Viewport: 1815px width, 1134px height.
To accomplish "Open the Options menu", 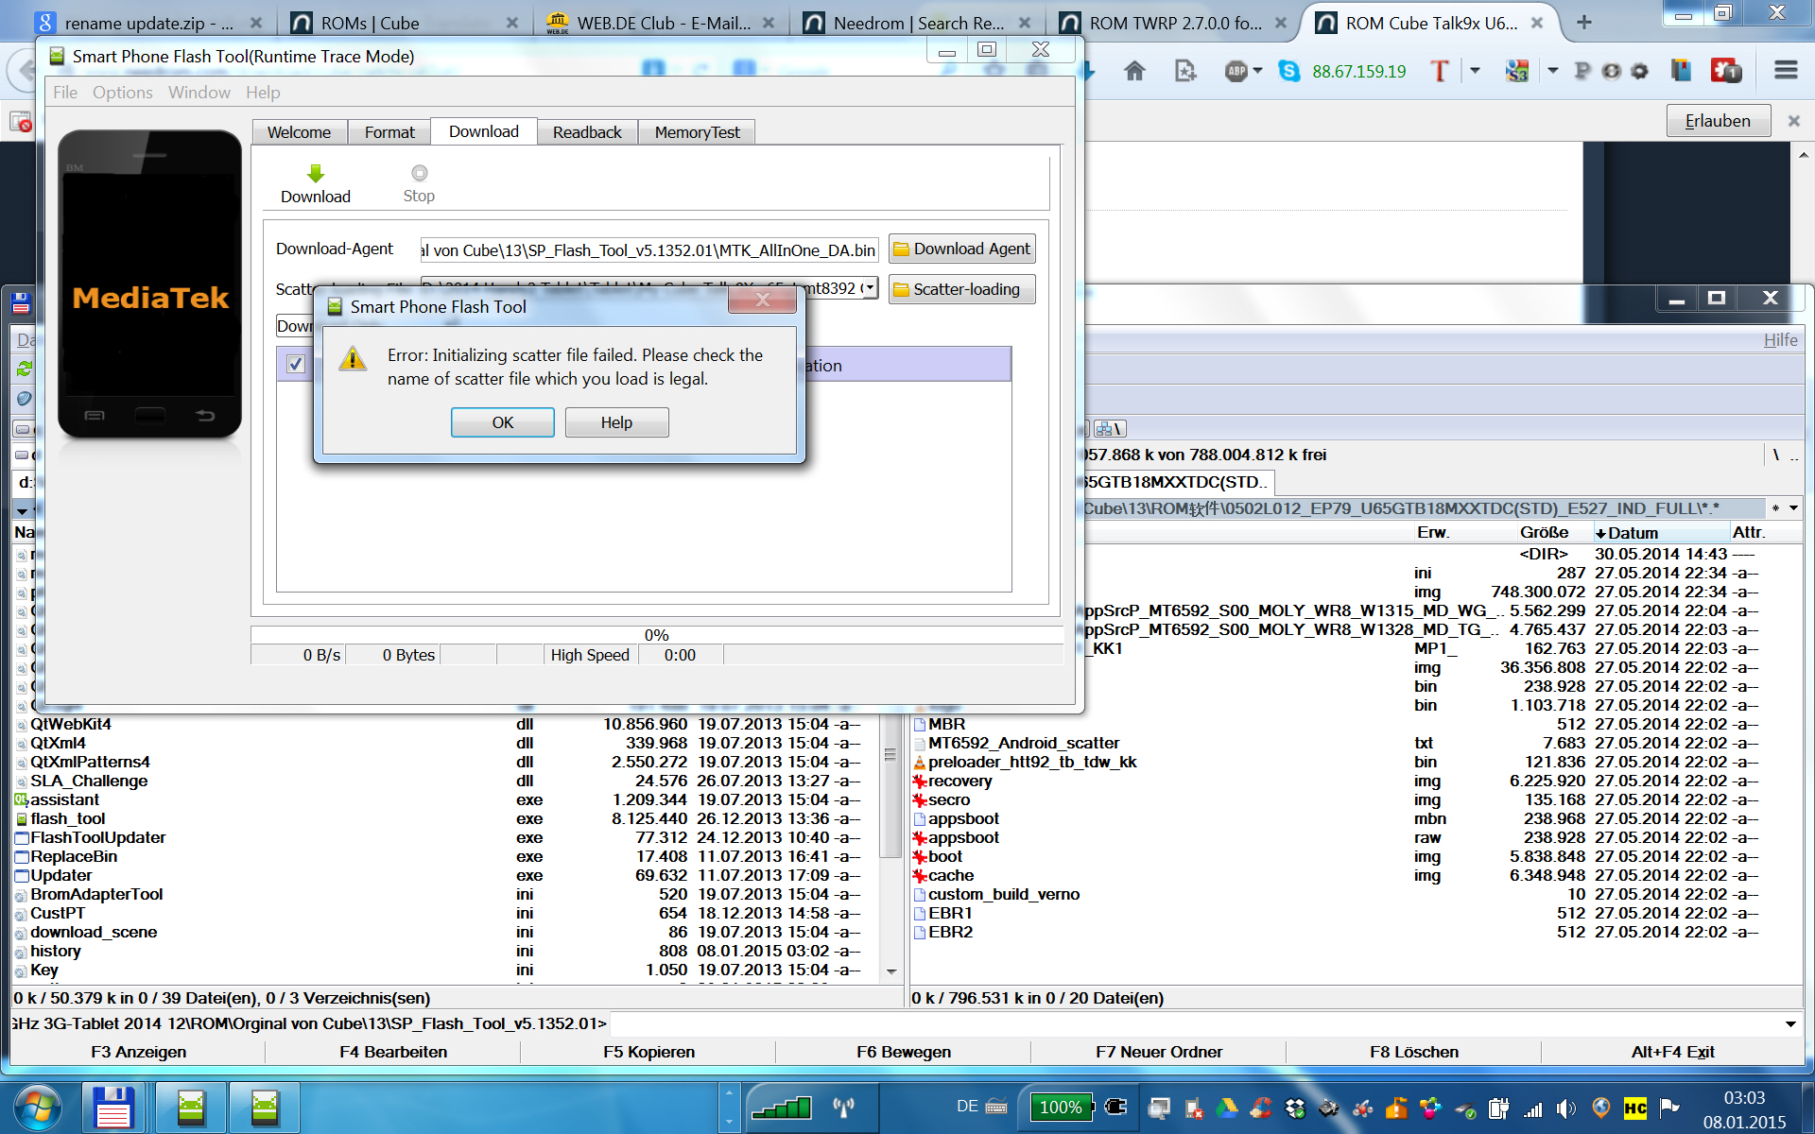I will [122, 93].
